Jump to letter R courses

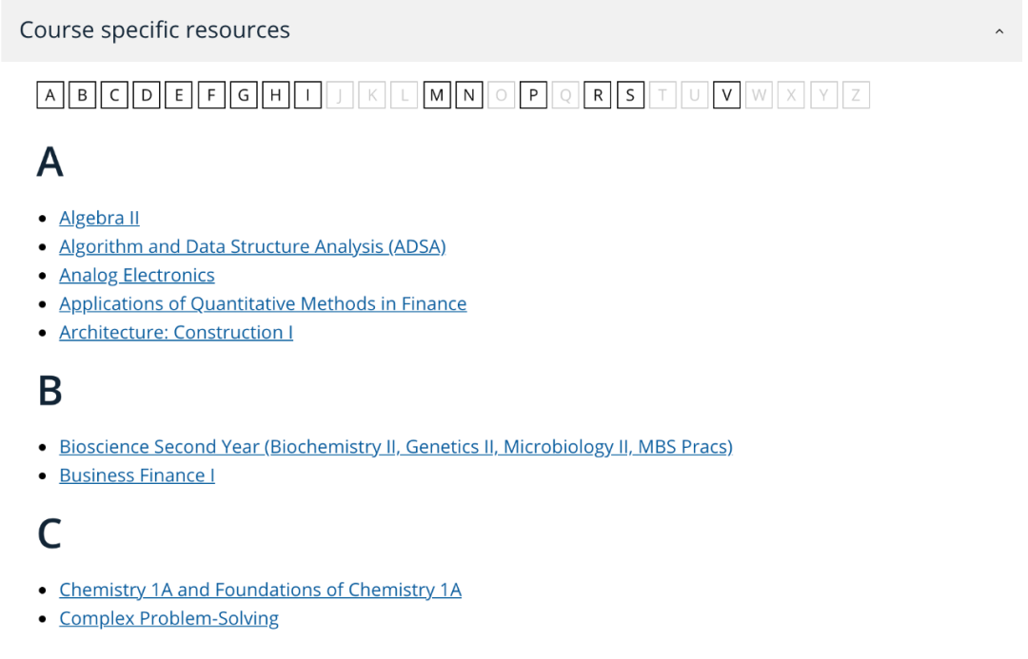pos(598,95)
